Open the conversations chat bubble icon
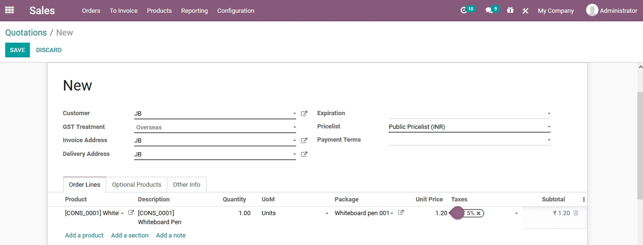The width and height of the screenshot is (643, 245). point(489,10)
